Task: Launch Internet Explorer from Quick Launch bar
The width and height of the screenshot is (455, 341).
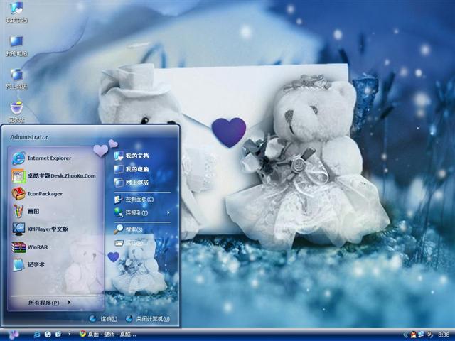Action: [37, 335]
